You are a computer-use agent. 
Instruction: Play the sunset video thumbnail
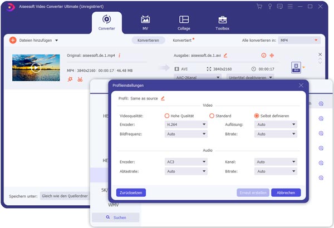pyautogui.click(x=36, y=67)
